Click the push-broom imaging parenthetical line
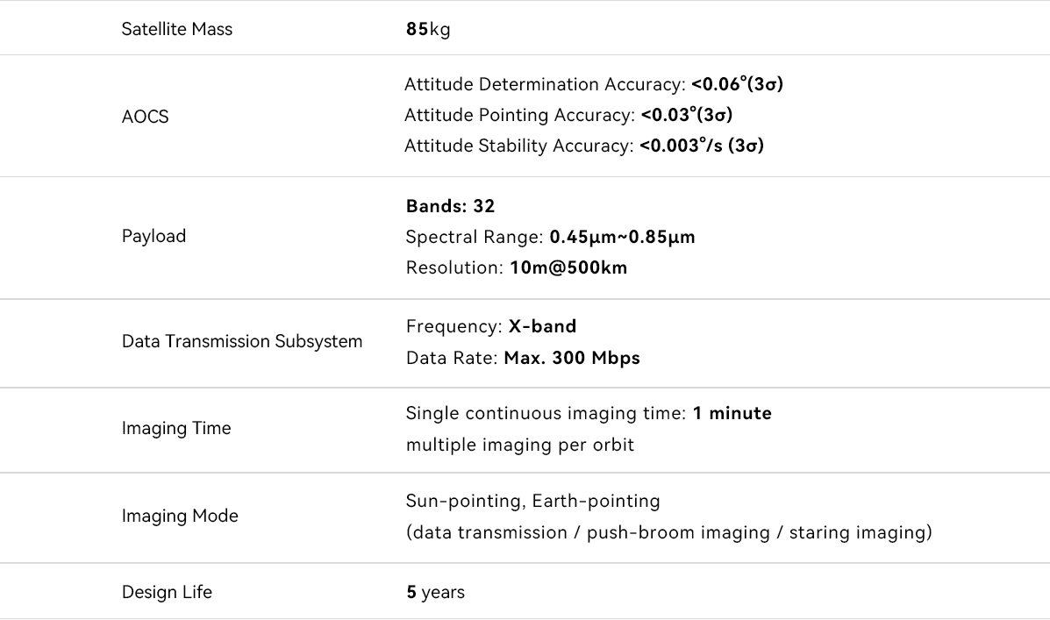Image resolution: width=1050 pixels, height=620 pixels. (669, 533)
